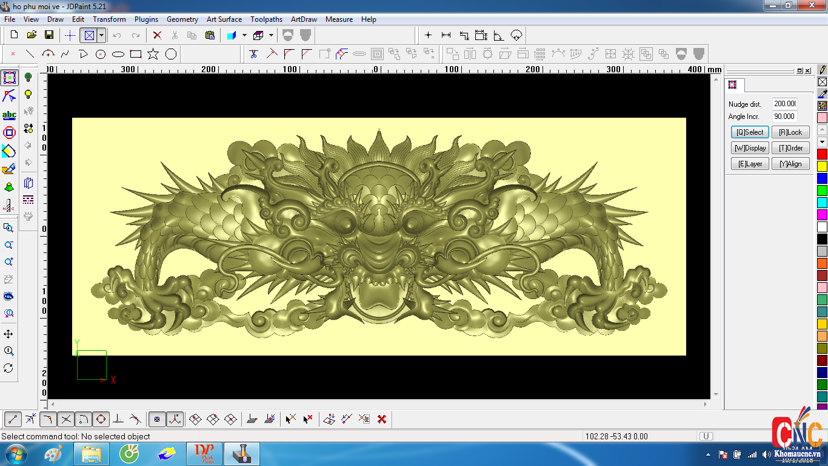This screenshot has height=466, width=828.
Task: Expand the view mode dropdown arrow
Action: [x=102, y=35]
